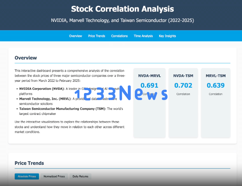242x186 pixels.
Task: Jump to Correlations section in navbar
Action: pos(120,36)
